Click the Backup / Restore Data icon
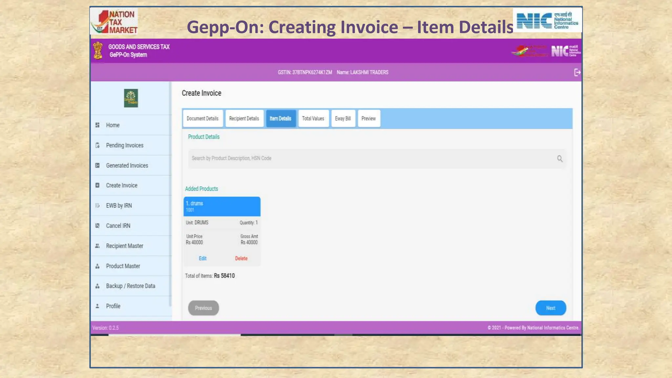Viewport: 672px width, 378px height. (x=97, y=286)
